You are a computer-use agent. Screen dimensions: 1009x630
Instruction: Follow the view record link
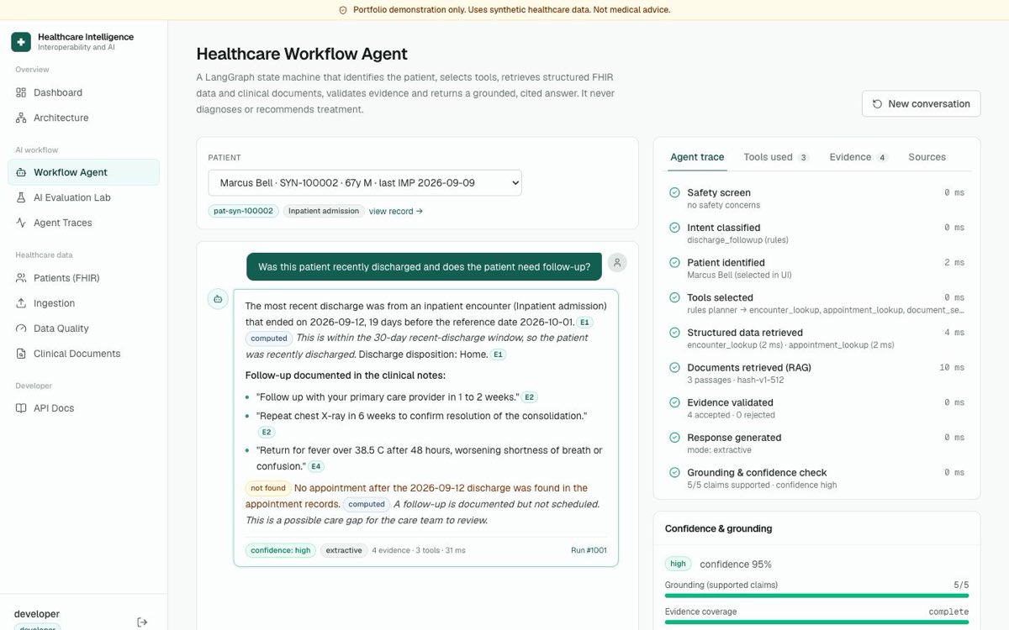[396, 211]
